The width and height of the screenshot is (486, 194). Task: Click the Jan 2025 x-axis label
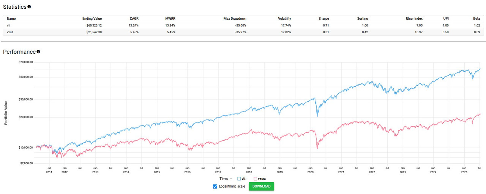point(464,169)
